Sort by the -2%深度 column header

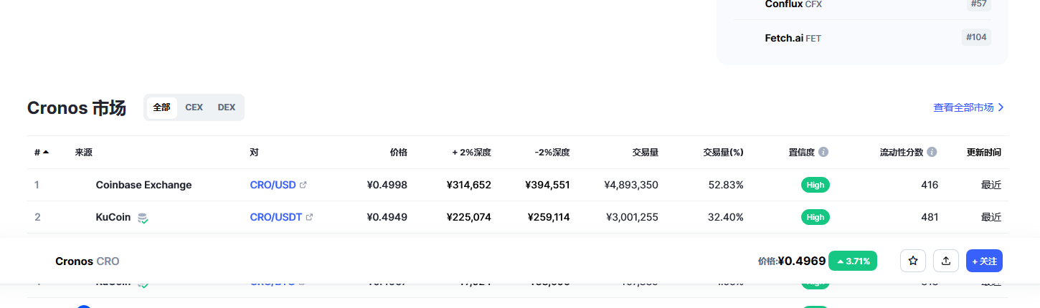552,152
